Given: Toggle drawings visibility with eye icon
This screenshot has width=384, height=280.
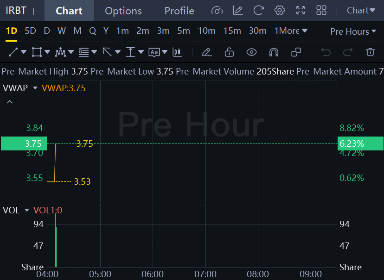Looking at the screenshot, I should click(251, 52).
